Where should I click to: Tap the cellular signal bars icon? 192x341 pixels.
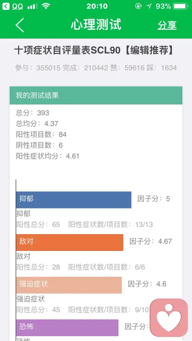pyautogui.click(x=32, y=6)
